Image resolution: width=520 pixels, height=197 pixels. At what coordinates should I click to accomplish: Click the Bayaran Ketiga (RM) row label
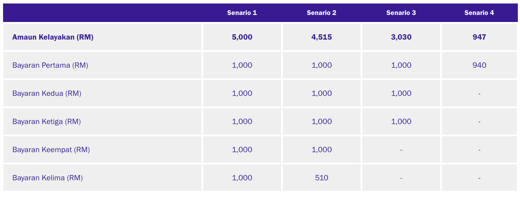tap(47, 122)
